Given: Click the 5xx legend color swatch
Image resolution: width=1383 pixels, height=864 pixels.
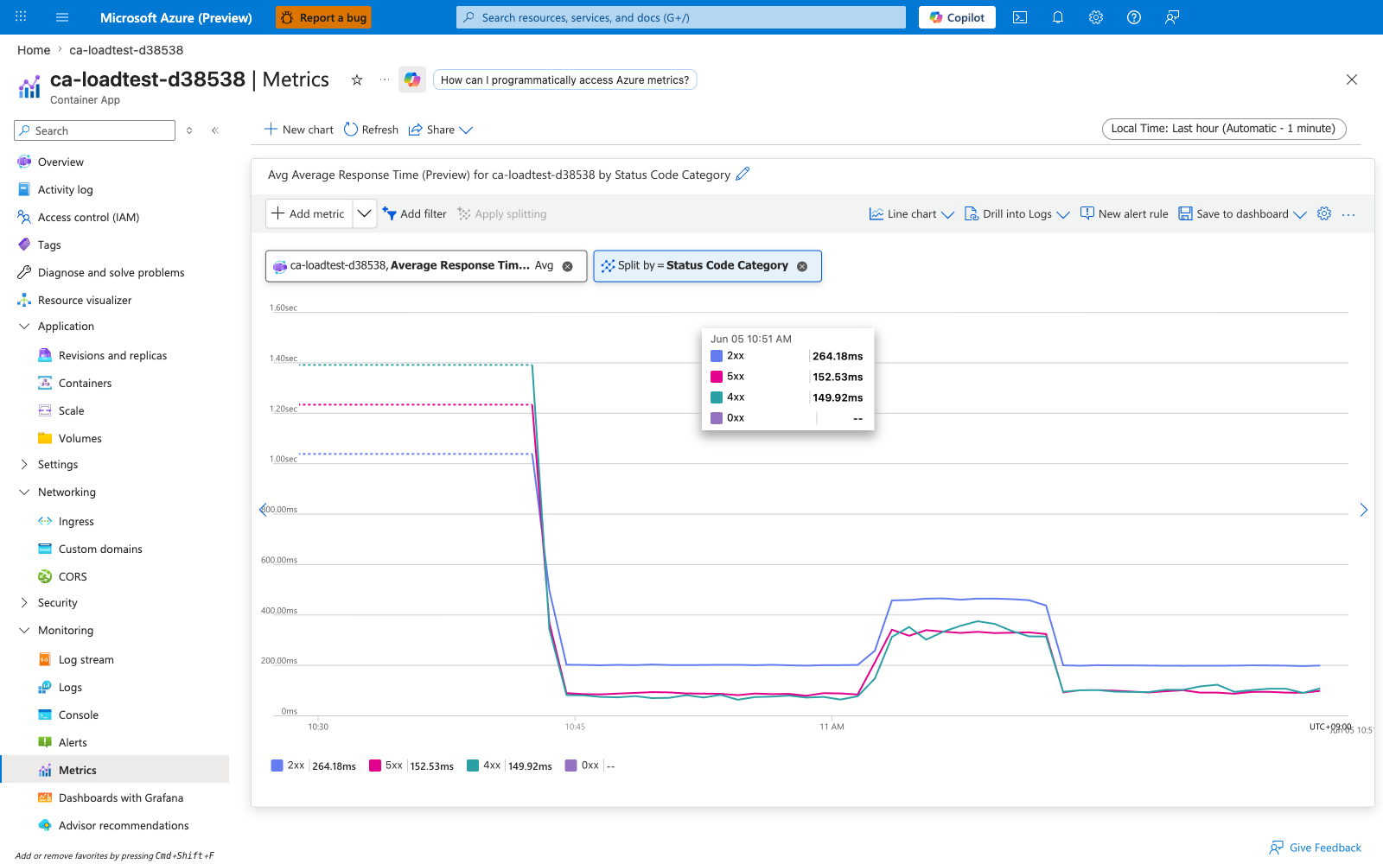Looking at the screenshot, I should point(375,766).
